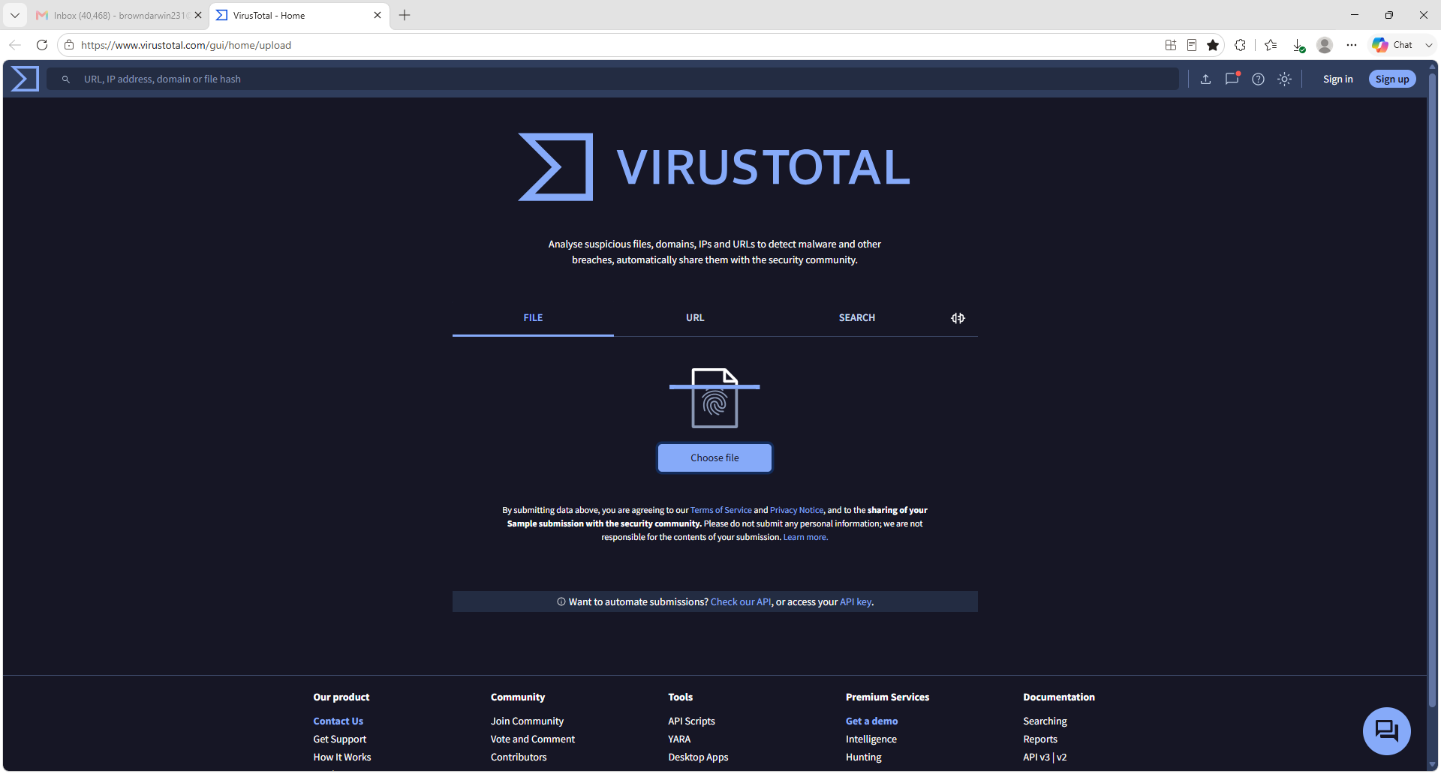Switch to the URL tab
The image size is (1441, 774).
pos(695,318)
